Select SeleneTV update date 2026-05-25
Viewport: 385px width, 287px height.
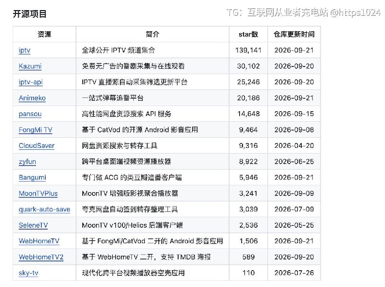(x=294, y=225)
